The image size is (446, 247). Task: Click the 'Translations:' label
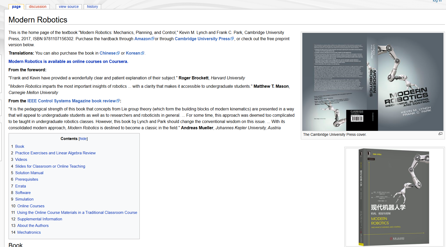[x=21, y=53]
